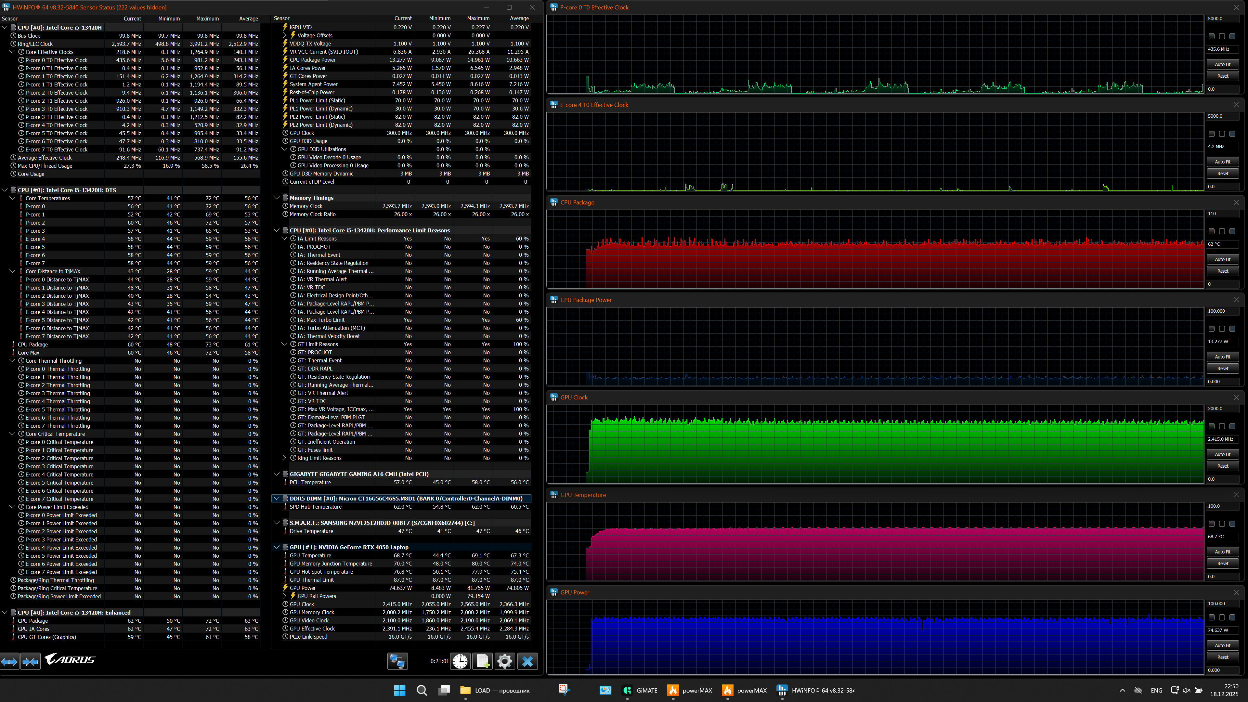This screenshot has height=702, width=1248.
Task: Expand the Ring Limit Reasons row
Action: coord(285,458)
